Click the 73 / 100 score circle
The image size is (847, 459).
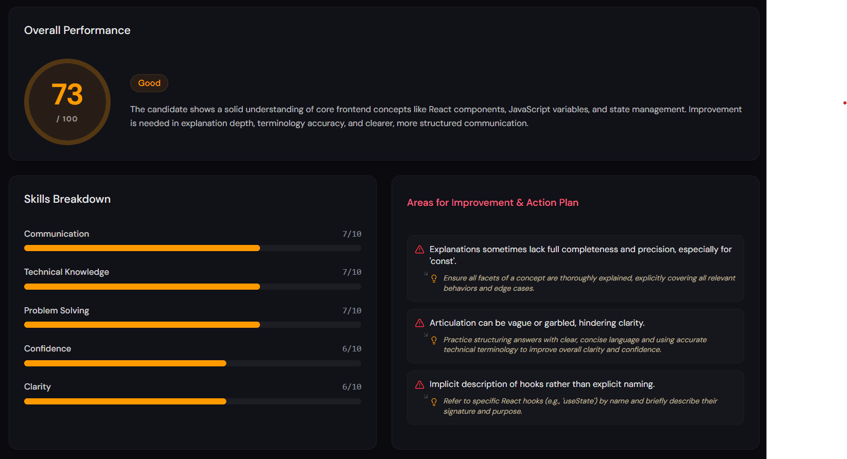pos(67,102)
